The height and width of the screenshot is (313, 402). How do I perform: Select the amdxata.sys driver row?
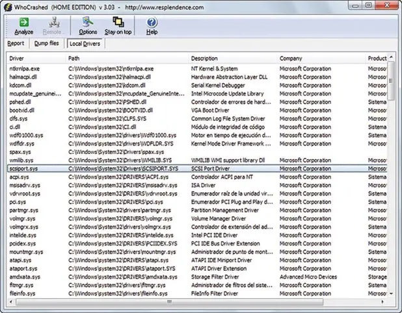point(197,277)
